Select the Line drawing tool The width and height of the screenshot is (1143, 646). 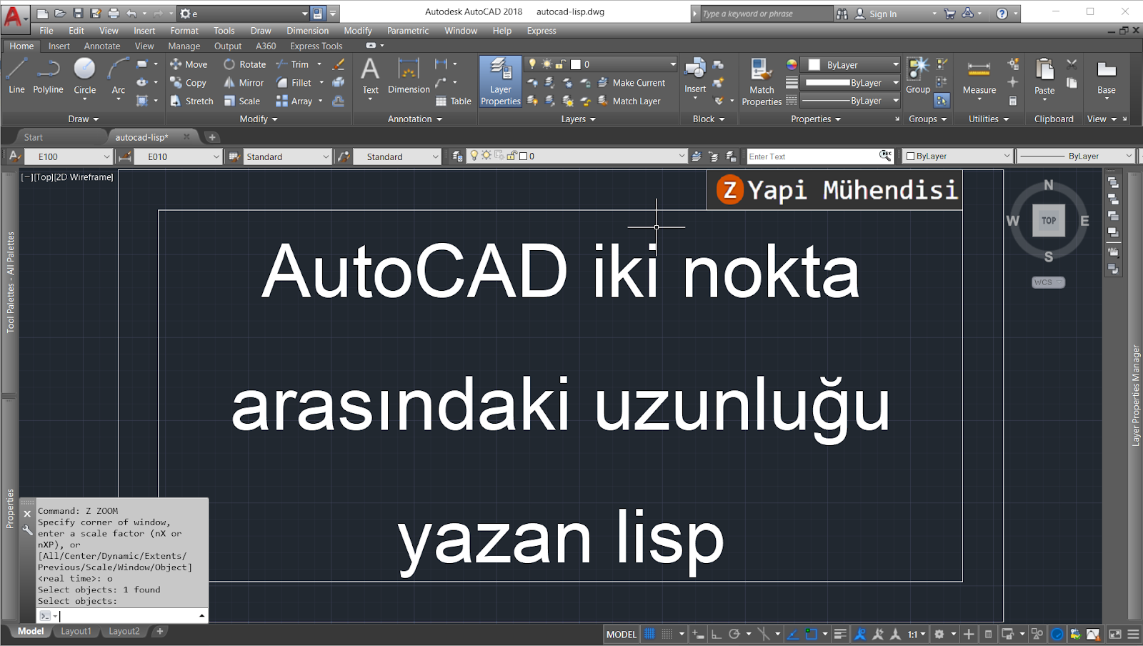click(16, 76)
